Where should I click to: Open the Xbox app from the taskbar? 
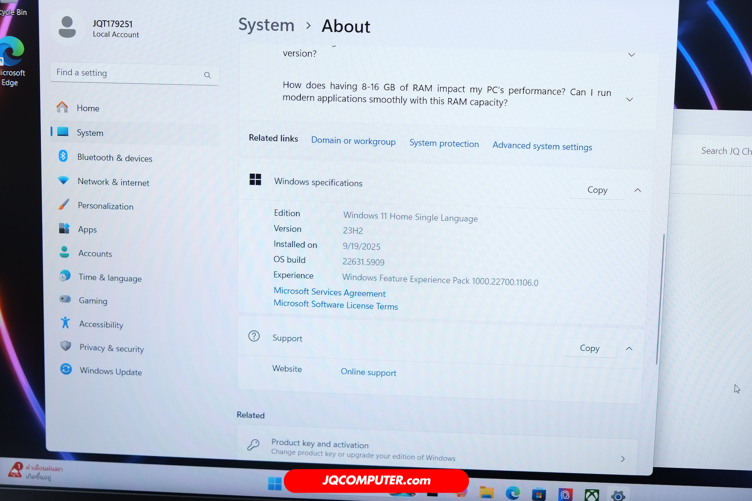tap(592, 495)
